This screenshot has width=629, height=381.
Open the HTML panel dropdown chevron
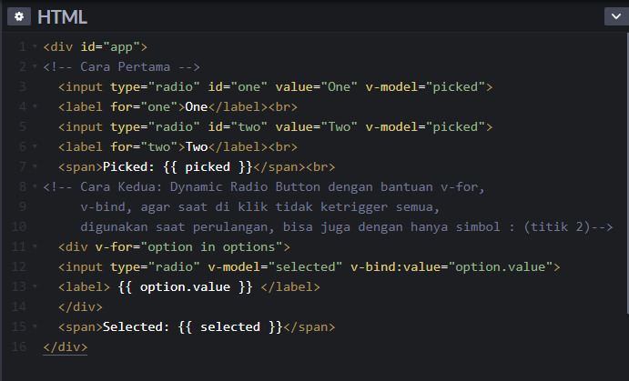(x=616, y=17)
